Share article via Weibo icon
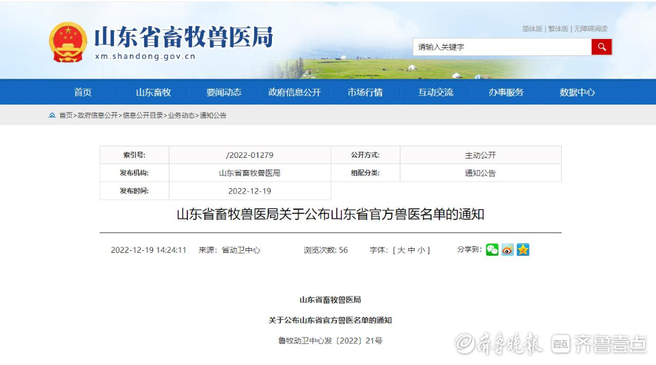 pos(508,249)
